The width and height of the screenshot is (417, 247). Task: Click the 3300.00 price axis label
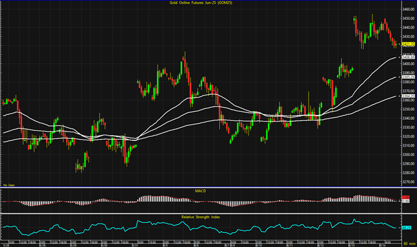click(408, 155)
